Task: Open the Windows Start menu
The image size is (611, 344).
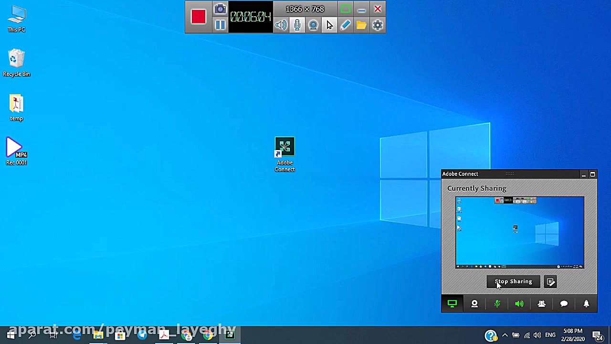Action: click(x=11, y=335)
